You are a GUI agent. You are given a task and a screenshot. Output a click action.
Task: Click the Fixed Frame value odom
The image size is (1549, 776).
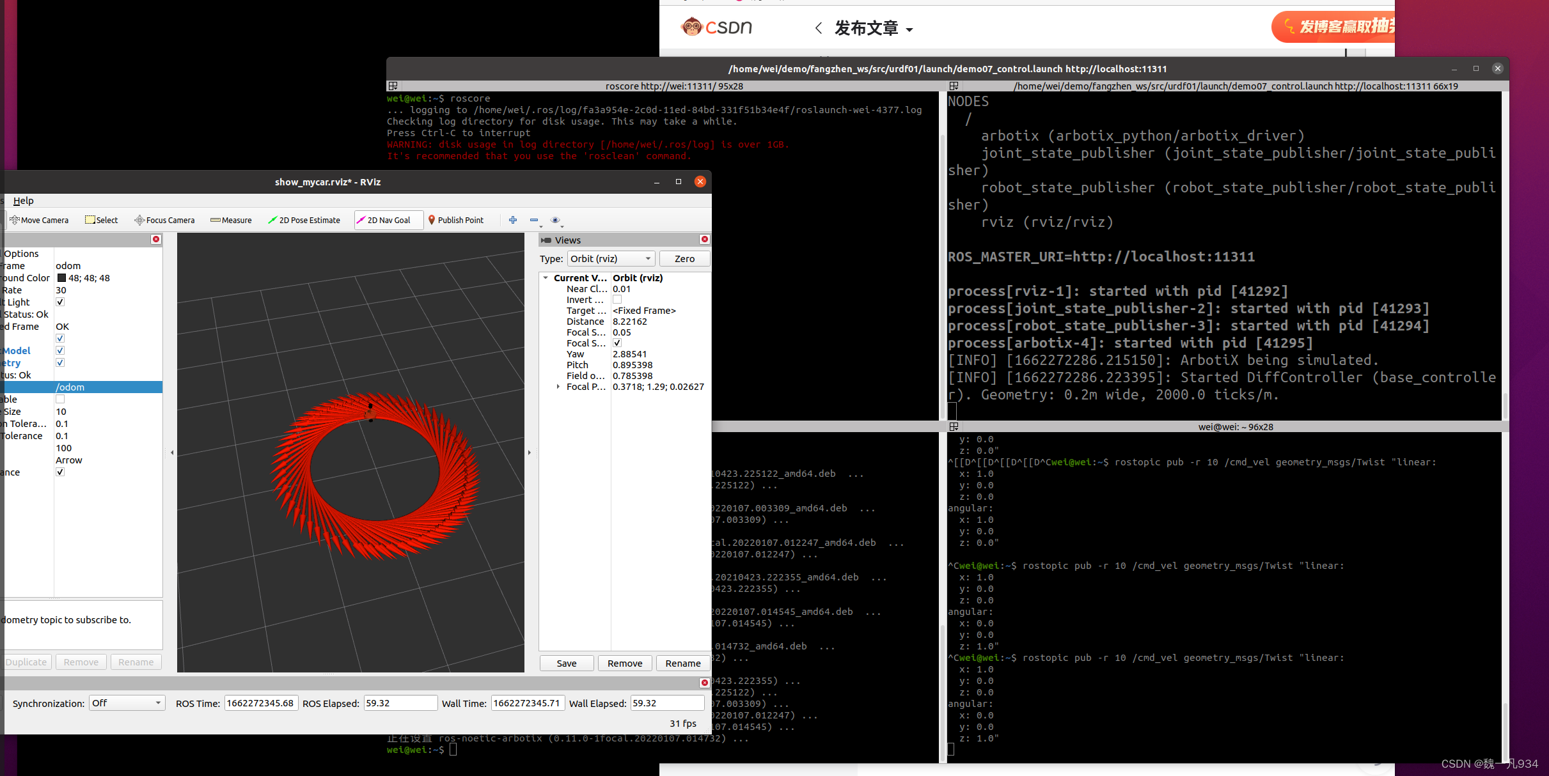pos(68,266)
